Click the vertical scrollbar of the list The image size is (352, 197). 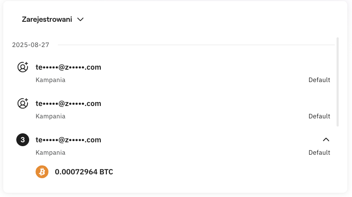point(337,81)
